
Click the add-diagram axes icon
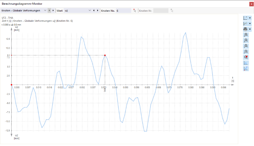(x=246, y=18)
